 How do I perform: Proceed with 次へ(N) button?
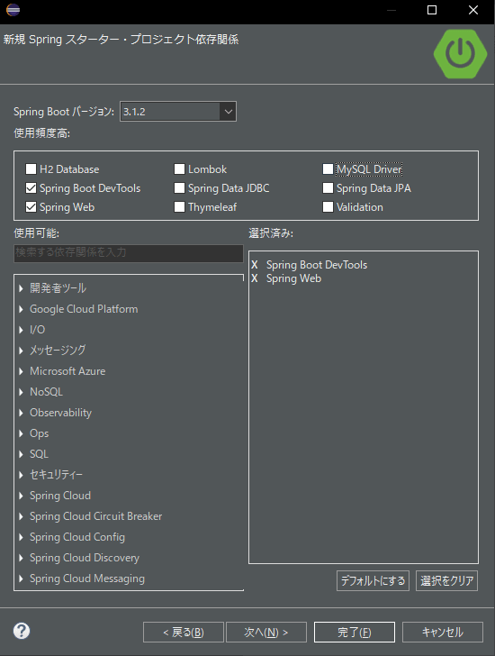click(266, 632)
